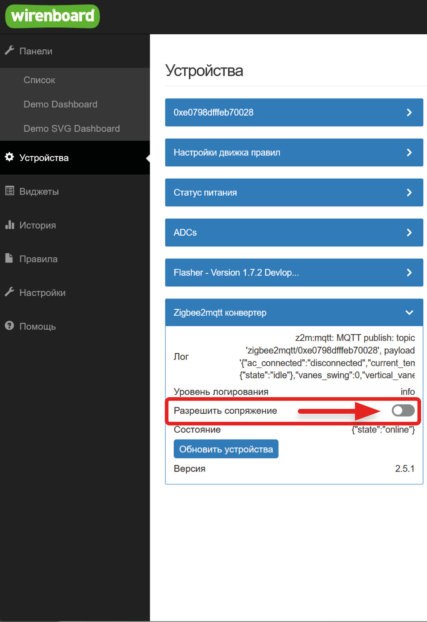The width and height of the screenshot is (427, 622).
Task: Expand the Flasher Version 1.7.2 panel
Action: 294,272
